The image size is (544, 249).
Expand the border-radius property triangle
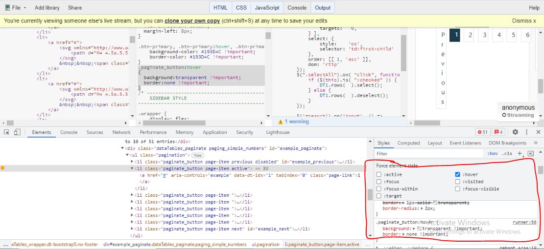(422, 208)
